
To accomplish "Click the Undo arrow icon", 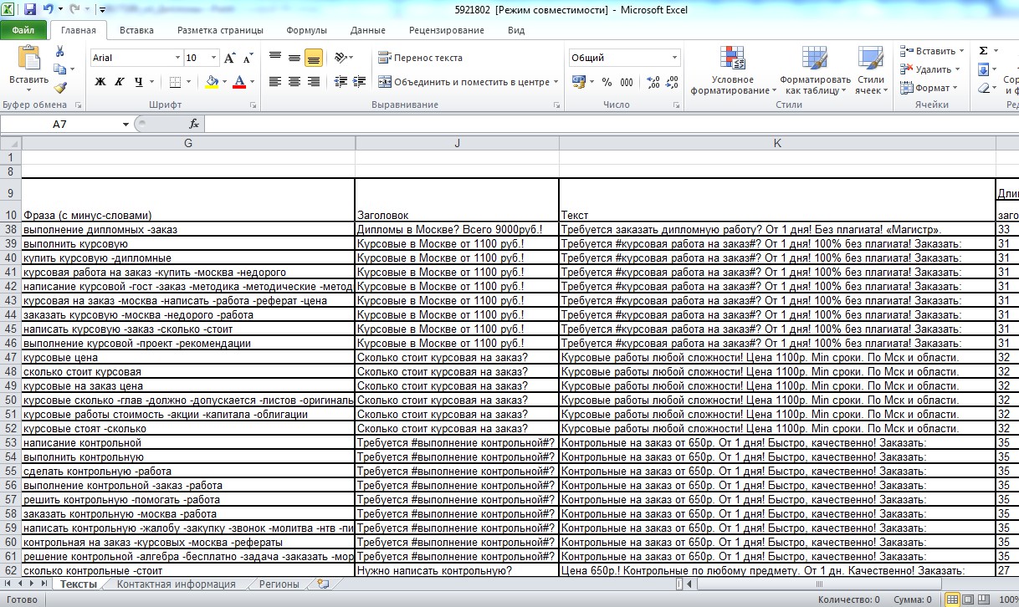I will (x=48, y=10).
